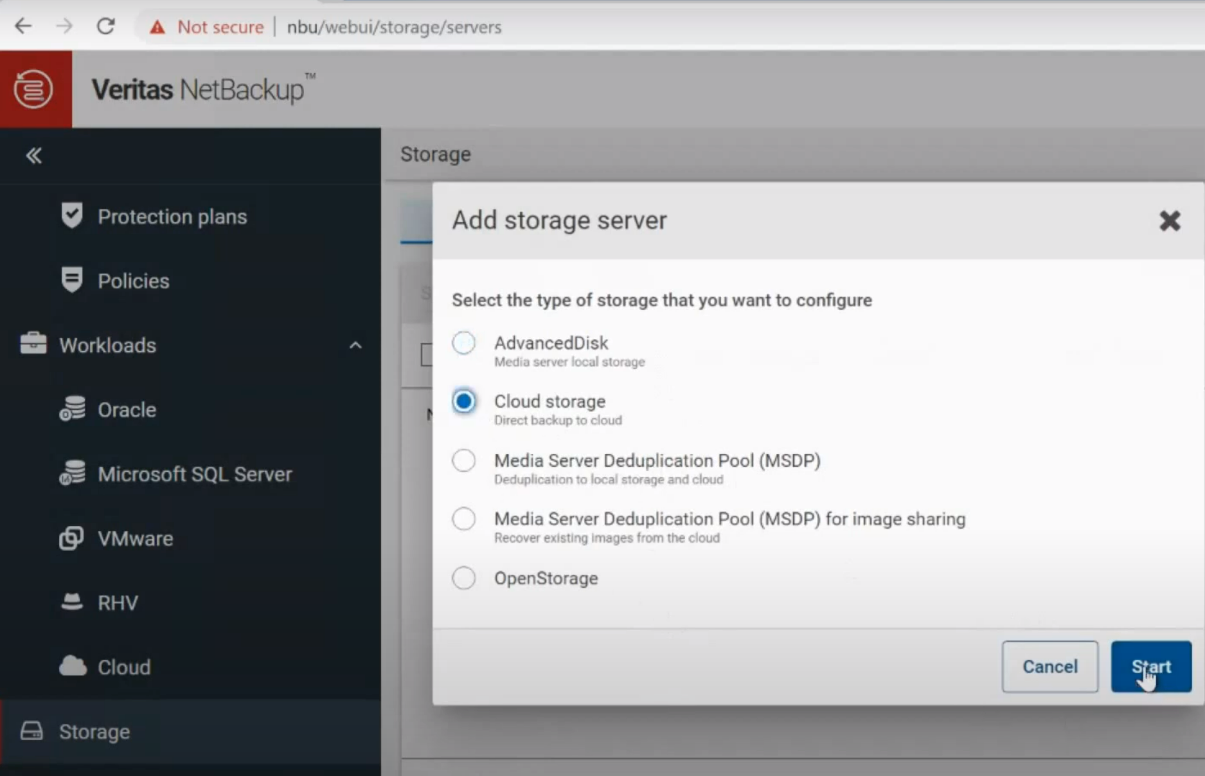
Task: Close the Add storage server dialog
Action: coord(1170,221)
